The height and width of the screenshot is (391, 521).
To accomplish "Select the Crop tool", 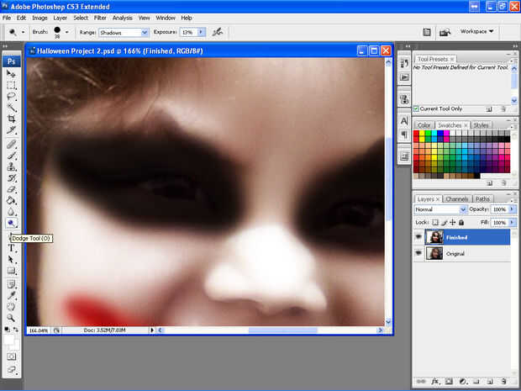I will click(11, 119).
